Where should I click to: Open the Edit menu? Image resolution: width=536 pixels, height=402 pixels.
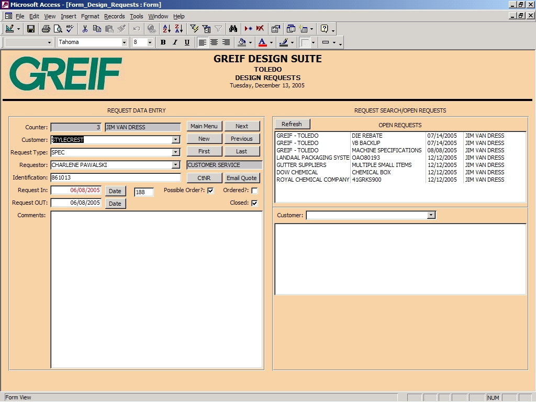[x=34, y=16]
